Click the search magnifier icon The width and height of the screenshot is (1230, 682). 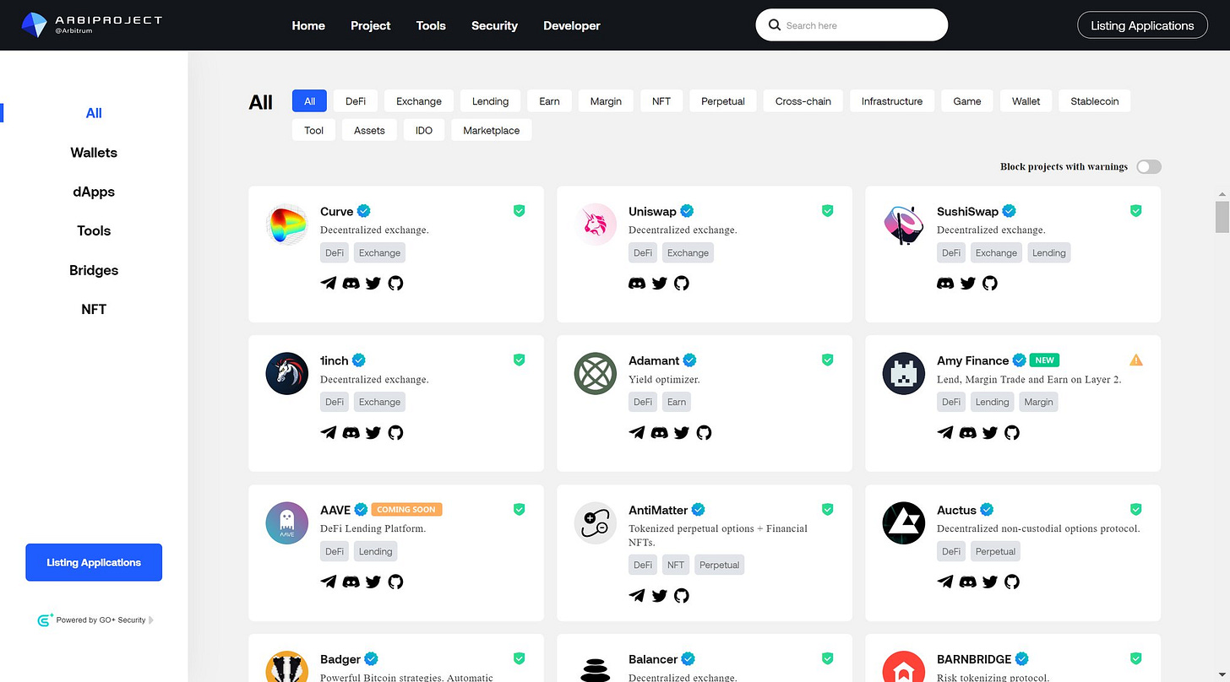774,25
